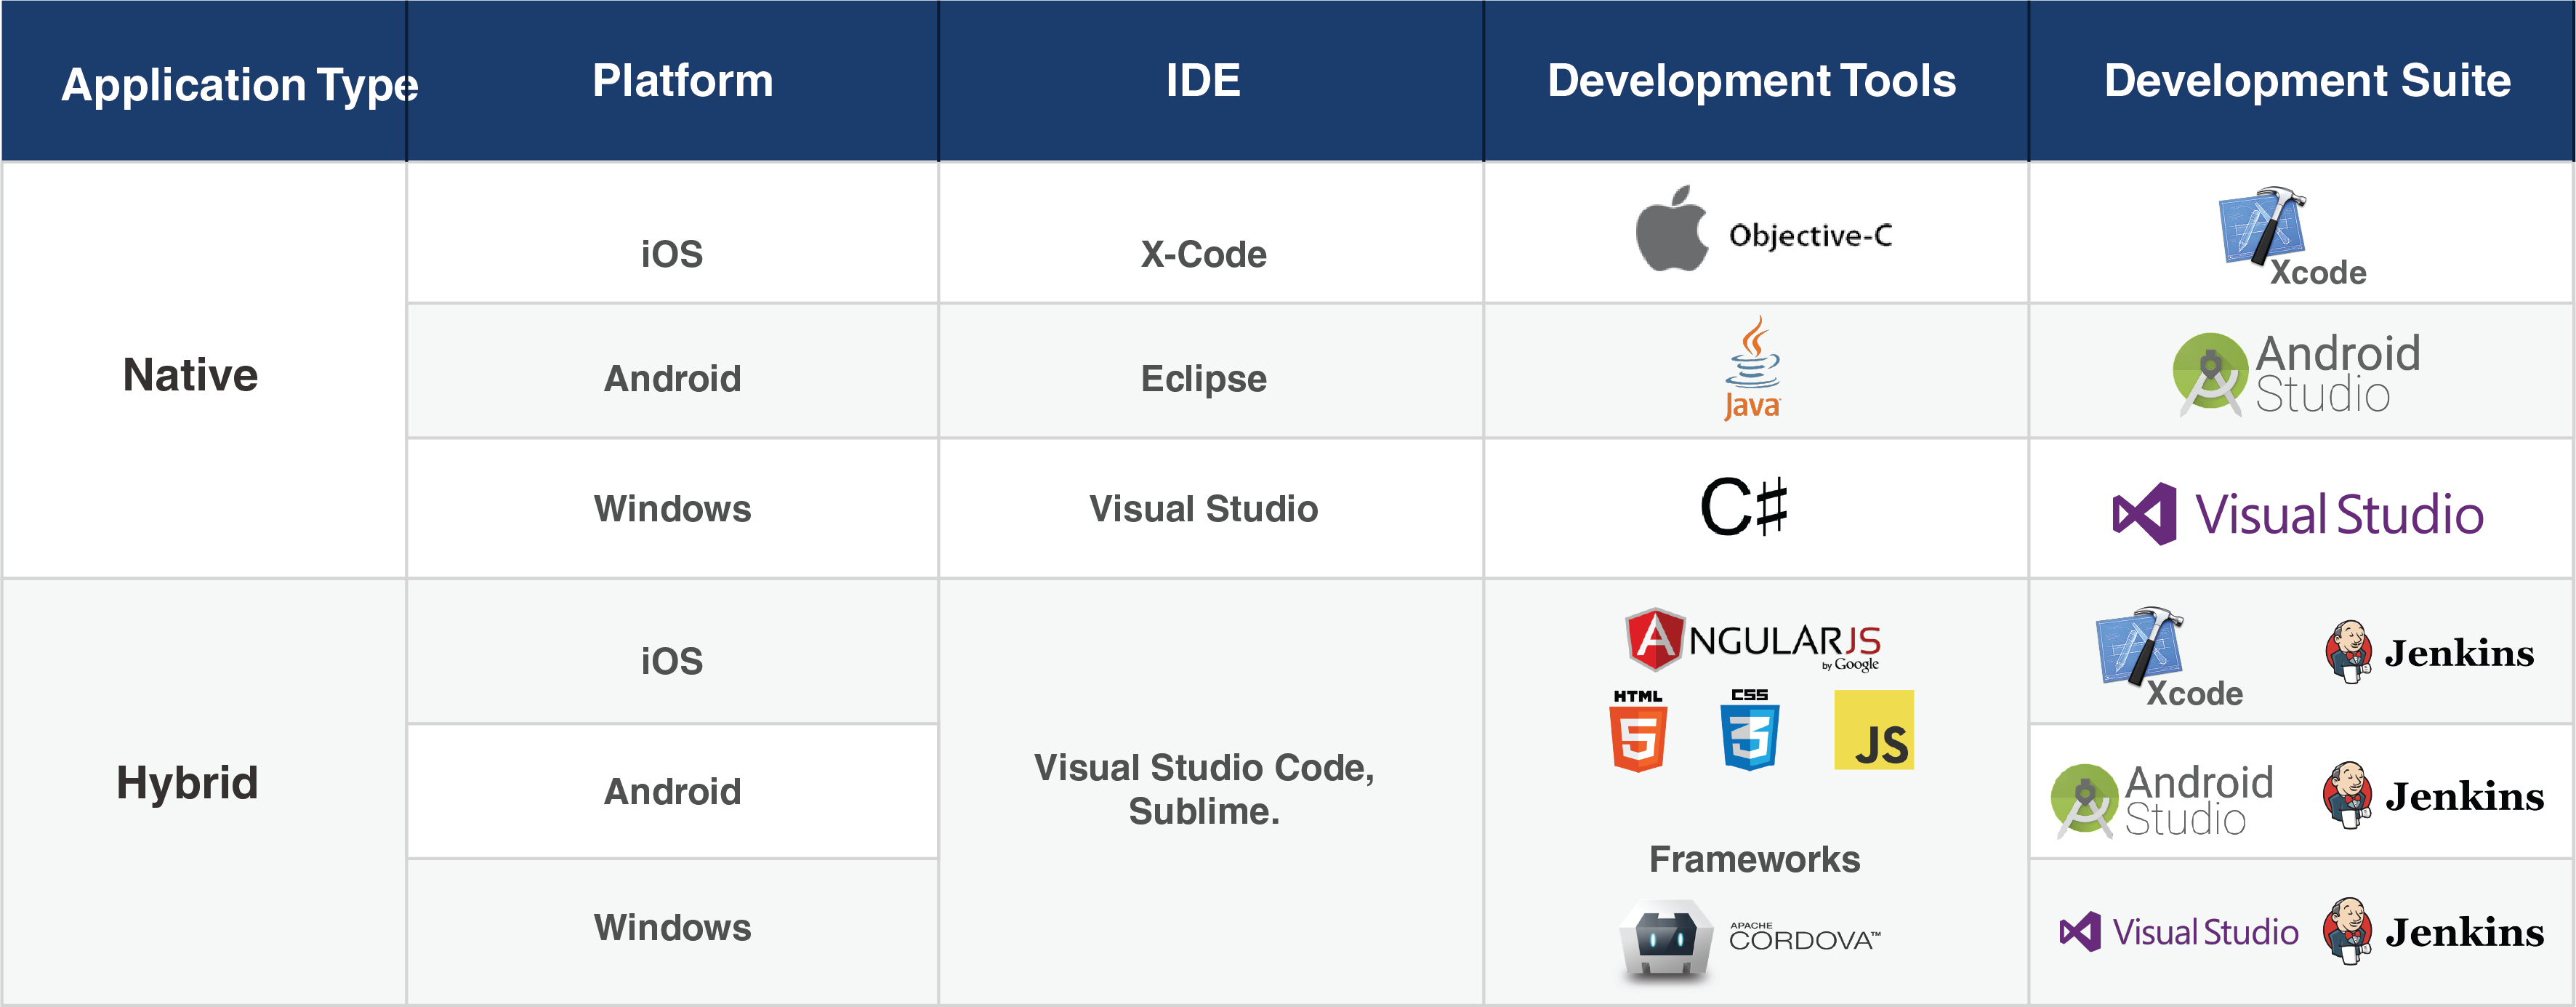Click the Xcode hammer icon in the Native iOS row
This screenshot has height=1007, width=2576.
pyautogui.click(x=2262, y=225)
